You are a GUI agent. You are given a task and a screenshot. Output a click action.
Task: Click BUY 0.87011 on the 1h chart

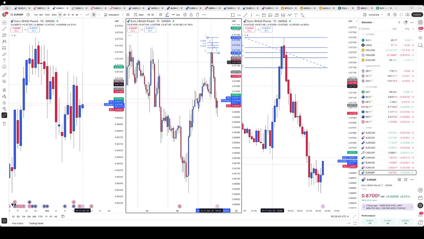click(150, 29)
